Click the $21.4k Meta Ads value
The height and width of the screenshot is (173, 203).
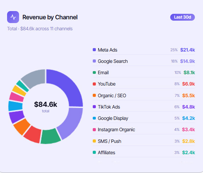point(188,50)
